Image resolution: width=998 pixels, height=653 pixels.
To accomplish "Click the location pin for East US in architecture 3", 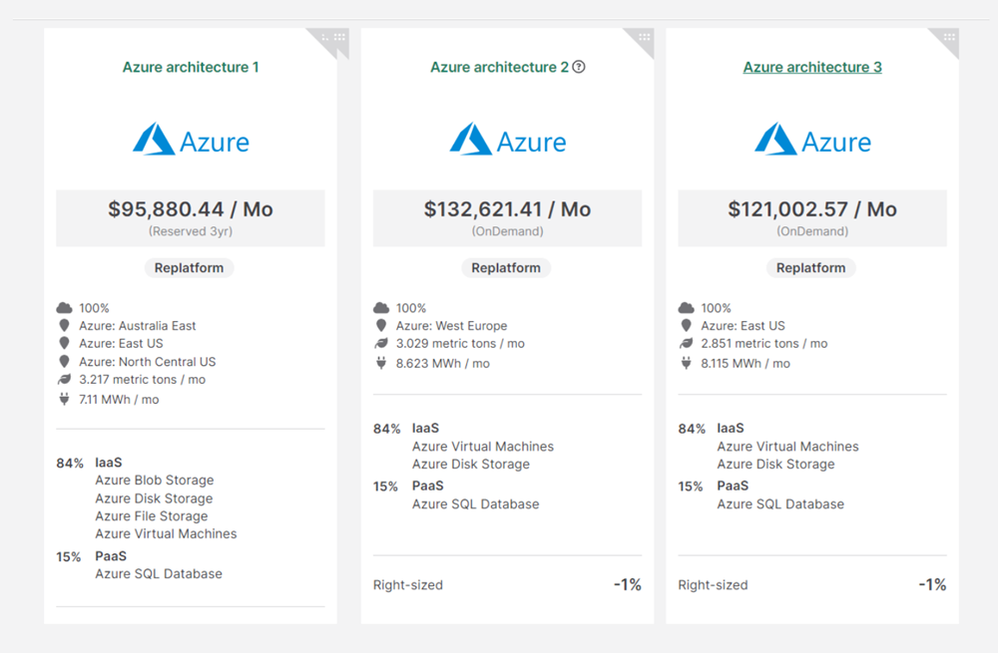I will [687, 326].
